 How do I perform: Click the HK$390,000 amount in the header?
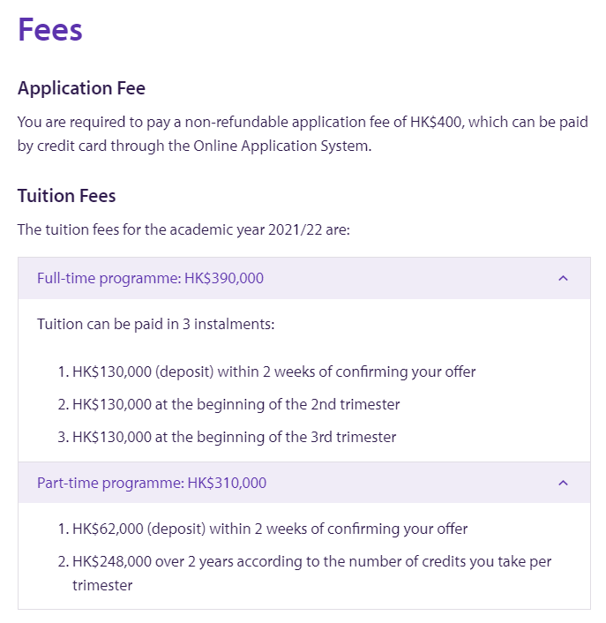pyautogui.click(x=224, y=279)
